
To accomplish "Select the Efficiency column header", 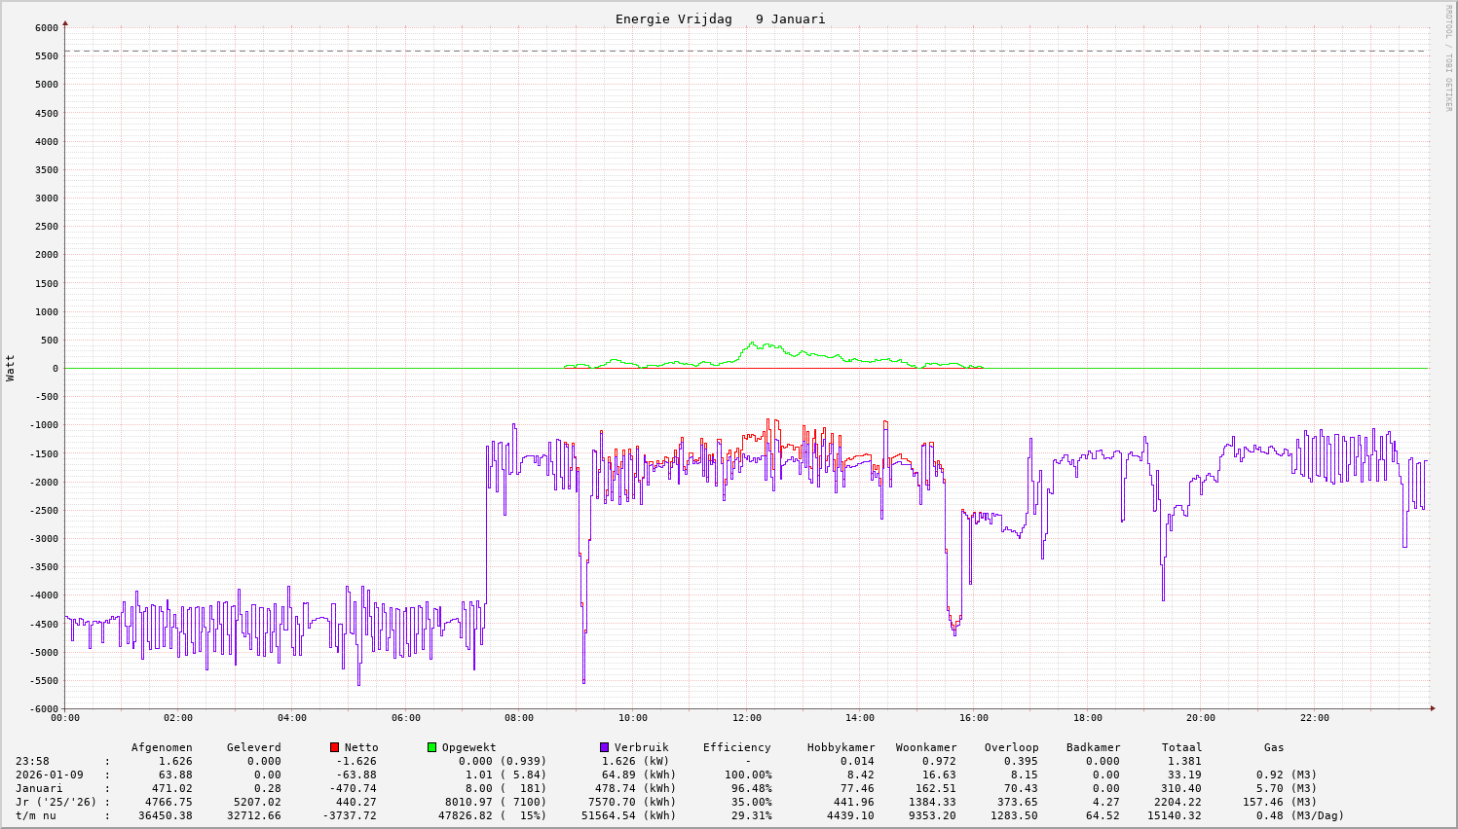I will tap(736, 747).
